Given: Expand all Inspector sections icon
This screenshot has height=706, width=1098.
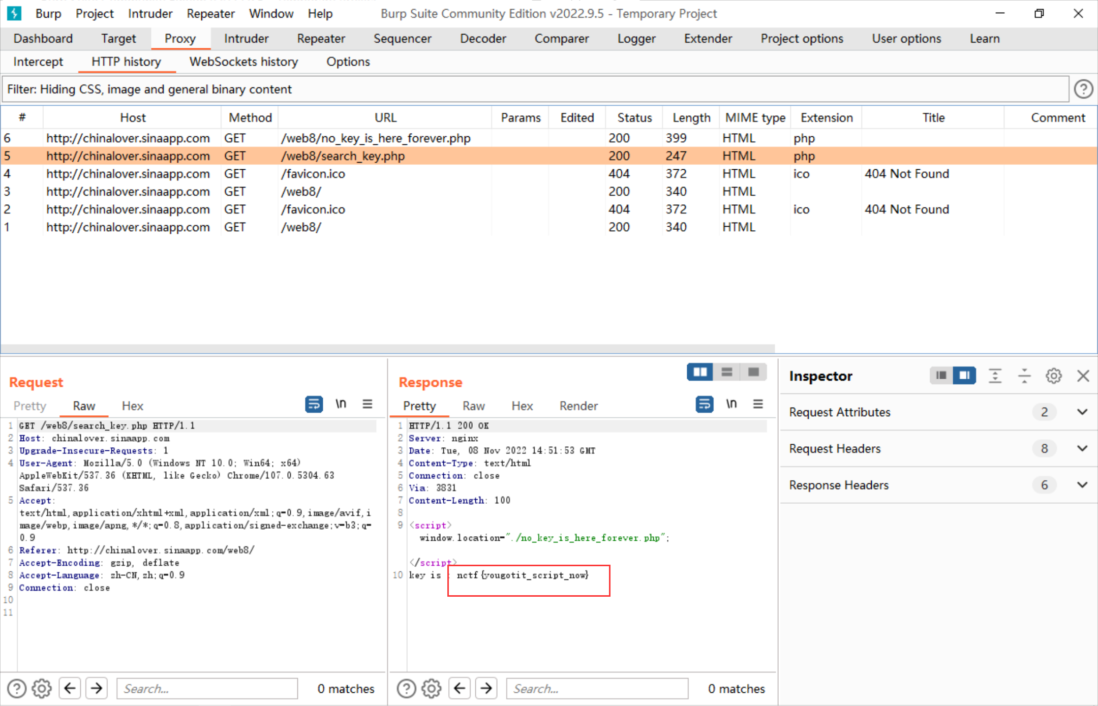Looking at the screenshot, I should pos(995,376).
